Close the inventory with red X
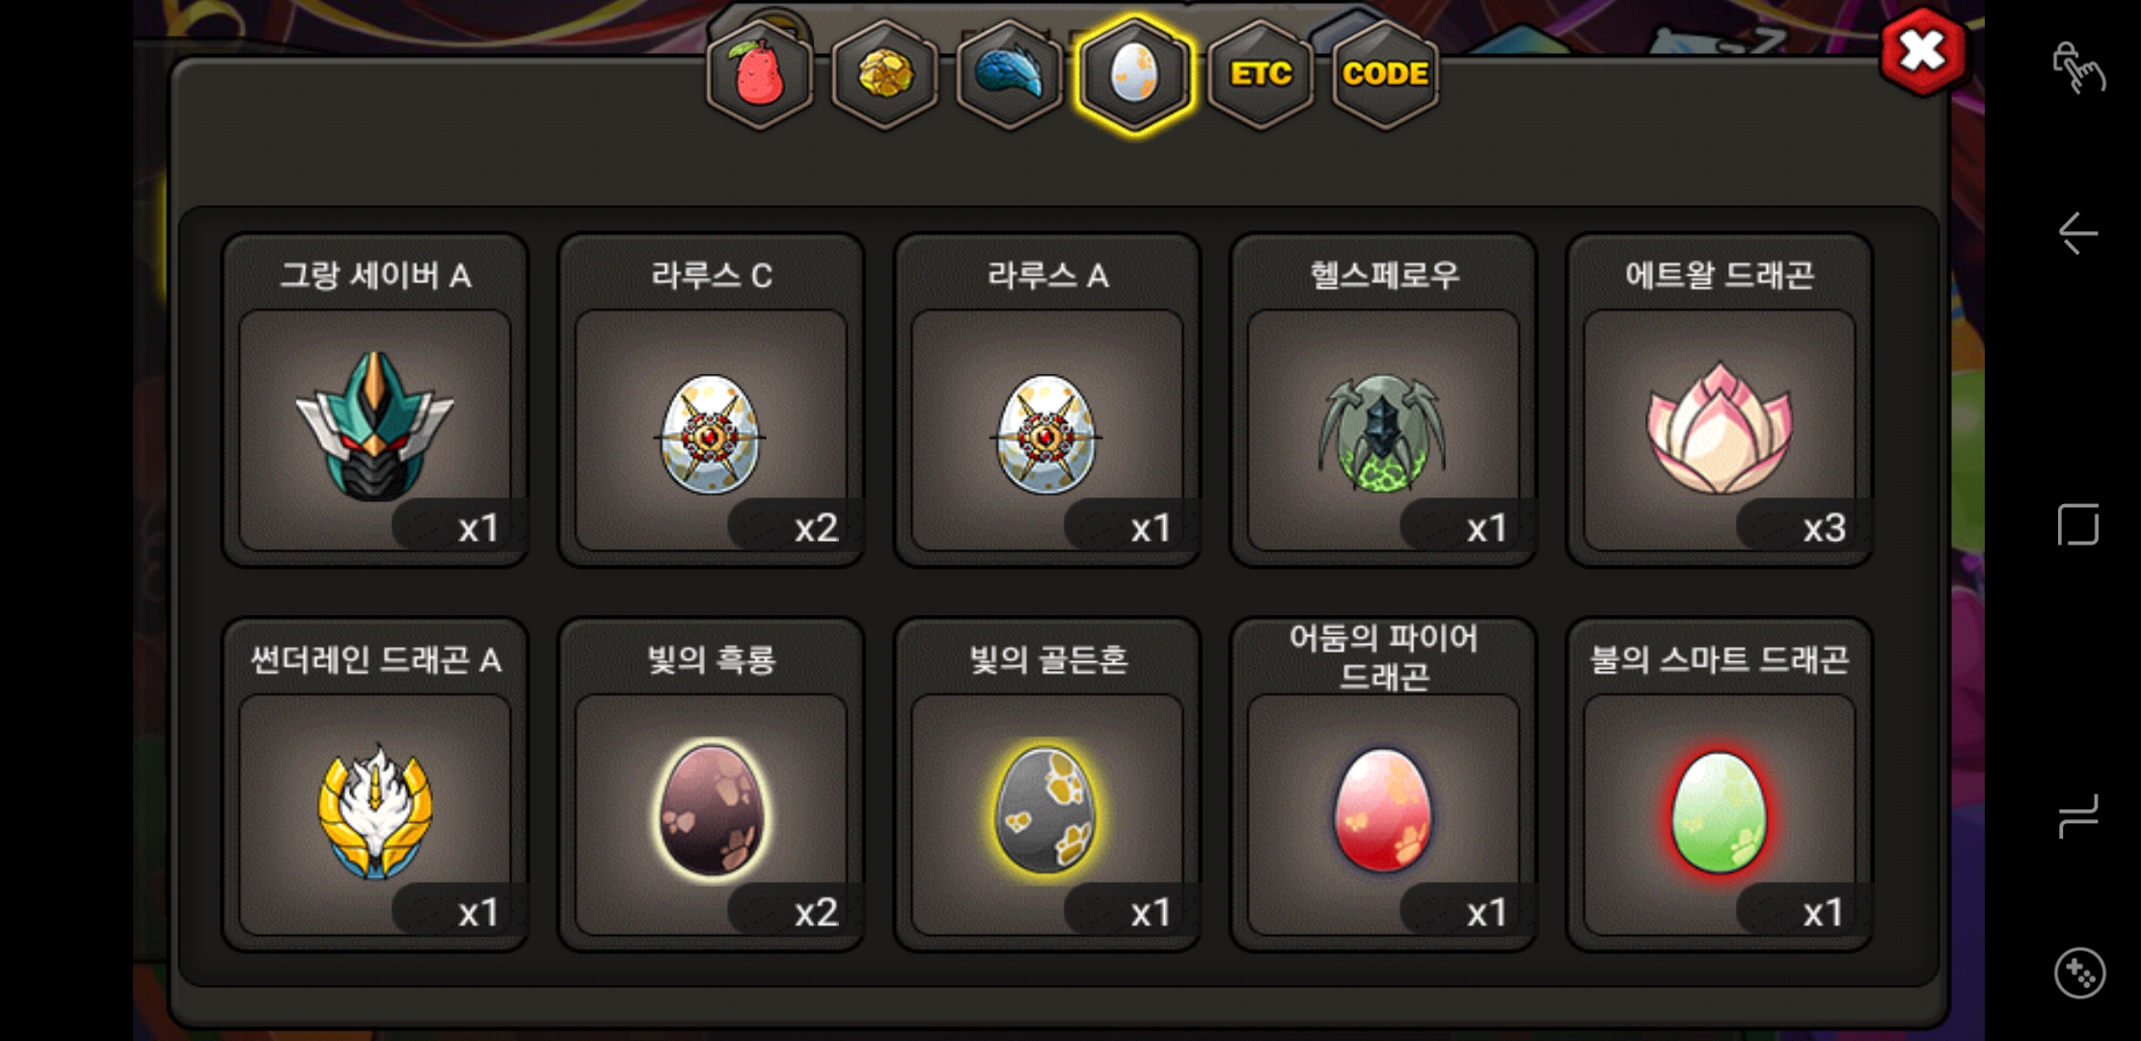 click(1923, 52)
